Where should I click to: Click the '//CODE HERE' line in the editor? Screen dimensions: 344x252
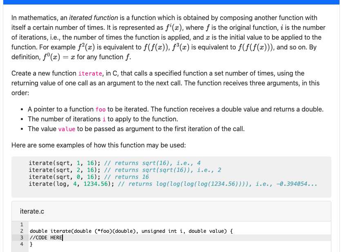click(180, 238)
